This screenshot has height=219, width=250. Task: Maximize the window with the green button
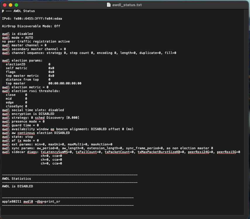[x=16, y=5]
